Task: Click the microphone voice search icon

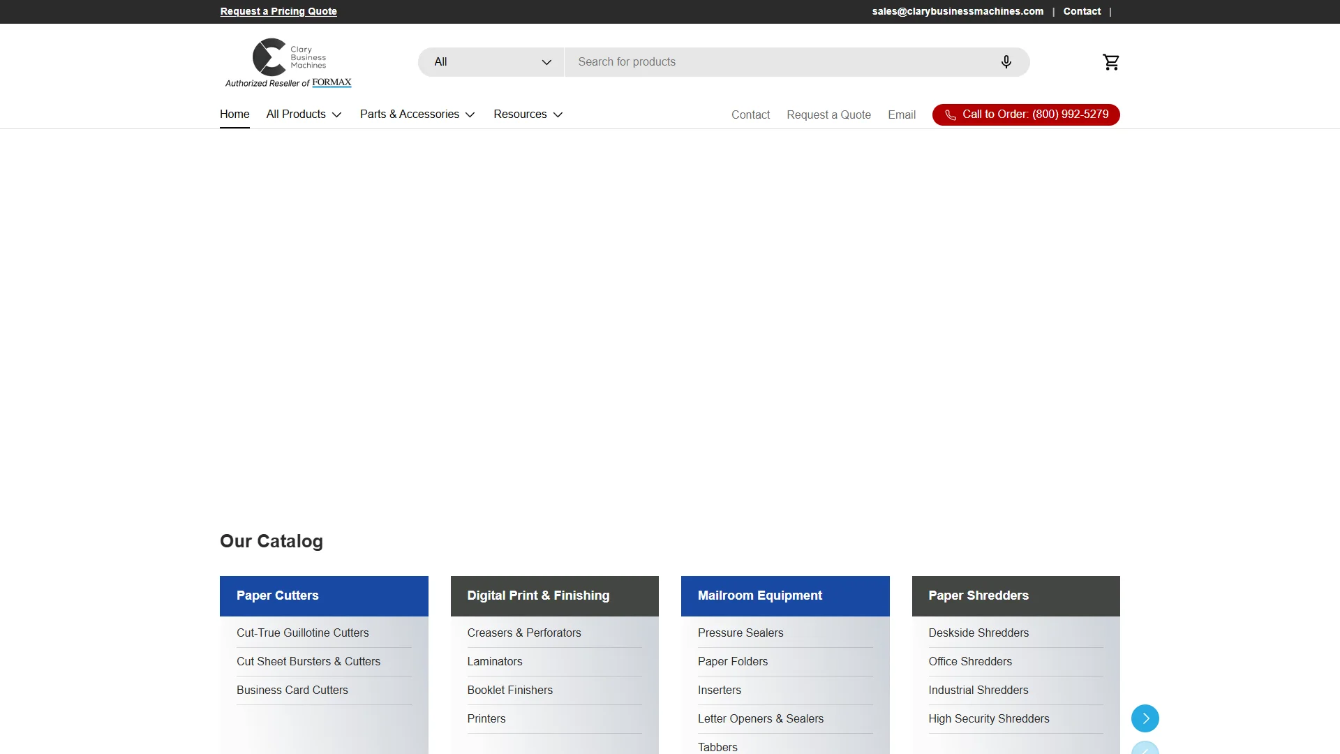Action: pyautogui.click(x=1006, y=62)
